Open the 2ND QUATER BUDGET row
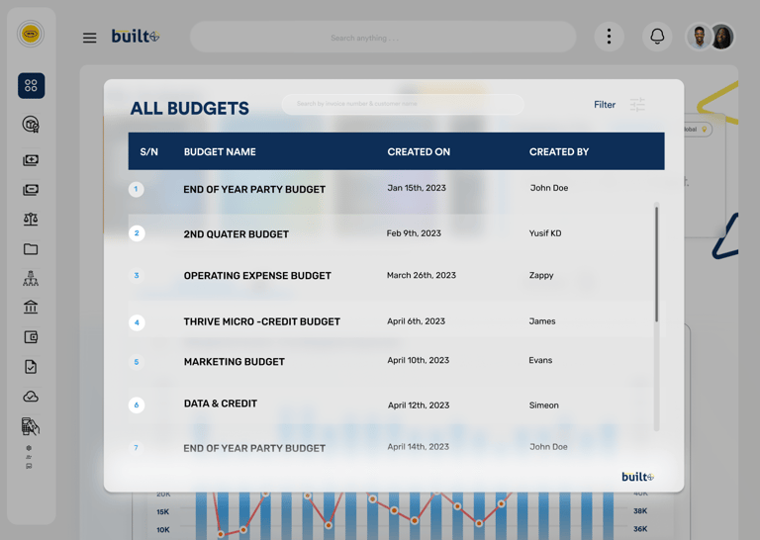 click(237, 234)
